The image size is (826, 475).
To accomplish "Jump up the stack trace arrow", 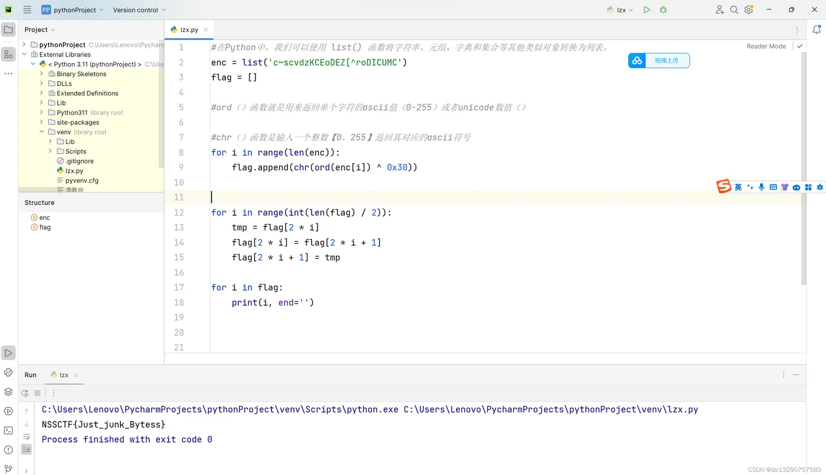I will coord(27,411).
